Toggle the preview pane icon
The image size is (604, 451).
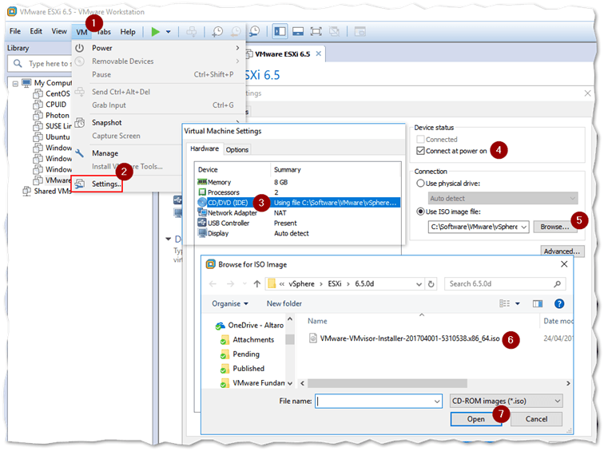coord(538,304)
